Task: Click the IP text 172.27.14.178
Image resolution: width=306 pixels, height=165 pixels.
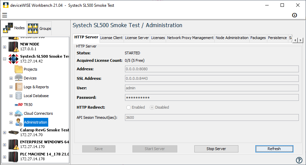Action: pyautogui.click(x=32, y=159)
